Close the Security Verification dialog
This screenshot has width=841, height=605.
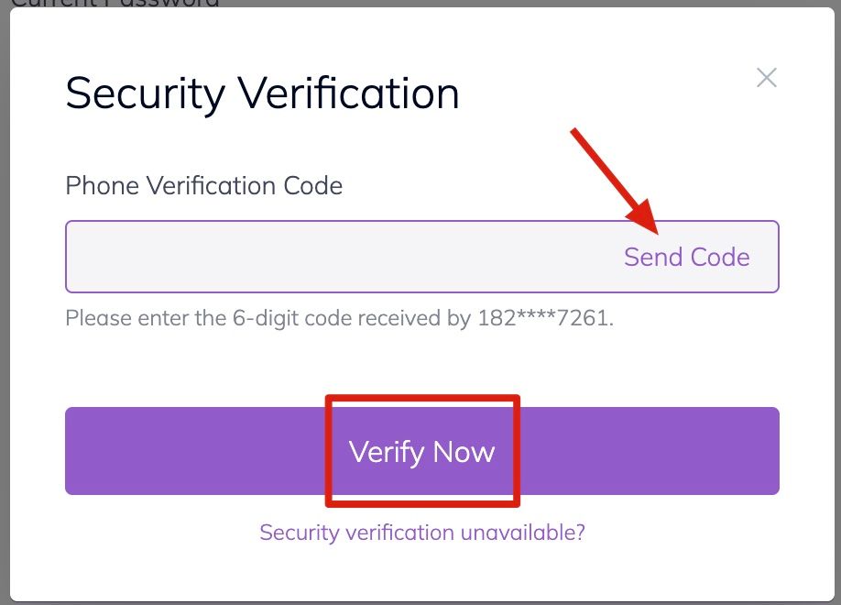767,78
